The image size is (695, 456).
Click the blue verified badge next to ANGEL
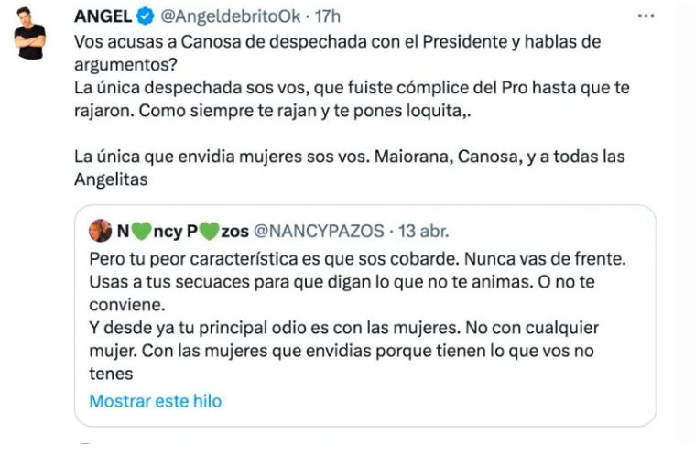(144, 16)
